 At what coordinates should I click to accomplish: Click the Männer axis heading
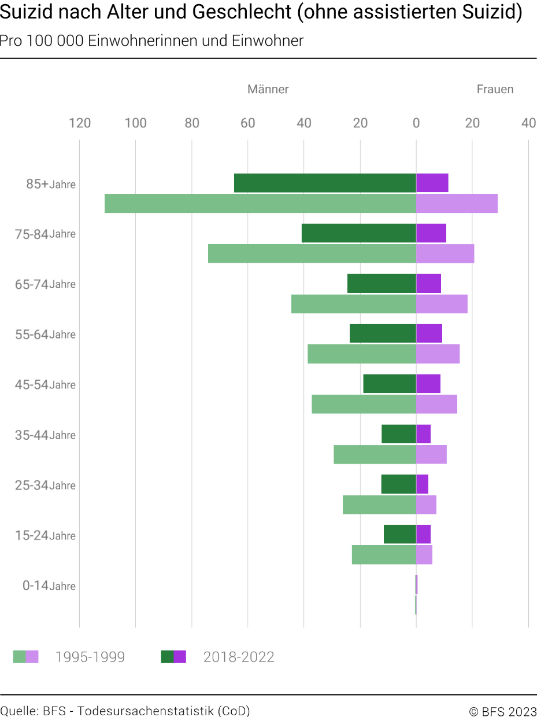[268, 89]
